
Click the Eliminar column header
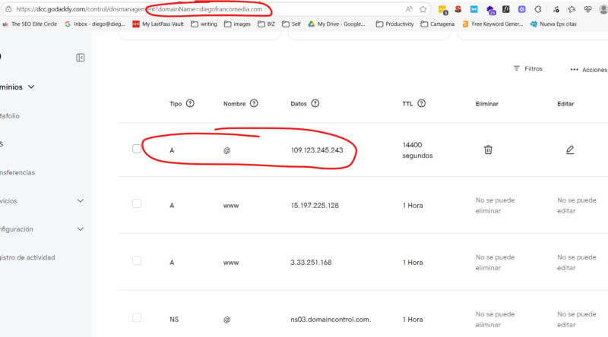487,104
